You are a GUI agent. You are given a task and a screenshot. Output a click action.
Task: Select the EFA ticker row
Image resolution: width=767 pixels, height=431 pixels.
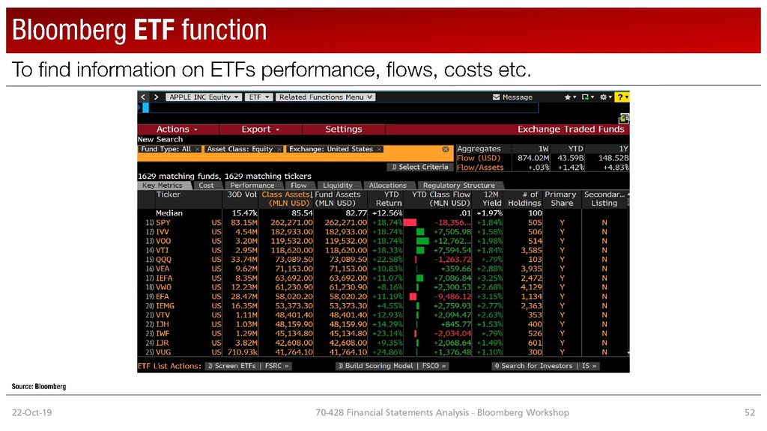[383, 296]
